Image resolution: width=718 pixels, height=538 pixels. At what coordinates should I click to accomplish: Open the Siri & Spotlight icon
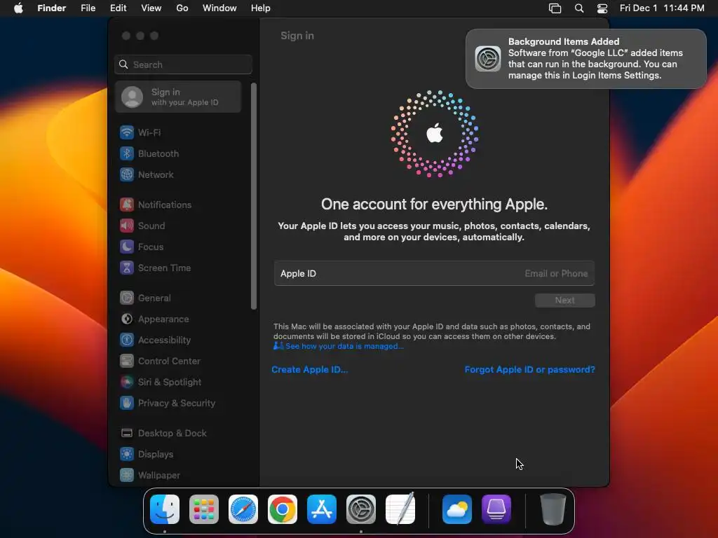[127, 382]
